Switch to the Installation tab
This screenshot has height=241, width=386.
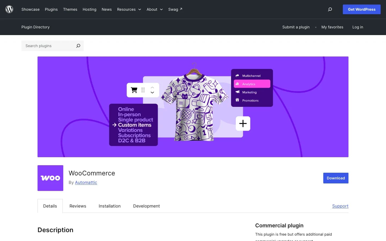[x=110, y=206]
